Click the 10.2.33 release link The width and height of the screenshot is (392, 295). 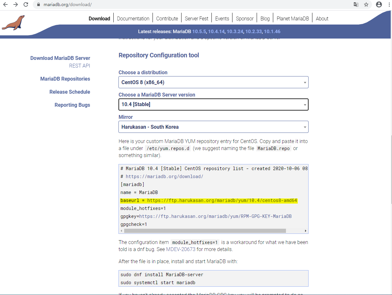point(254,32)
